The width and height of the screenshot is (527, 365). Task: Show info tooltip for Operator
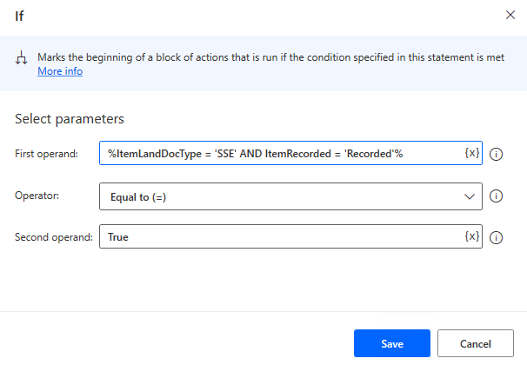496,196
